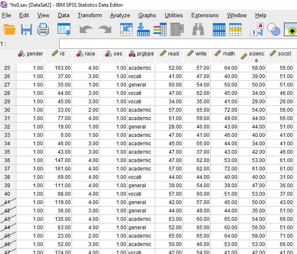Select the prgtype column header

(x=141, y=57)
